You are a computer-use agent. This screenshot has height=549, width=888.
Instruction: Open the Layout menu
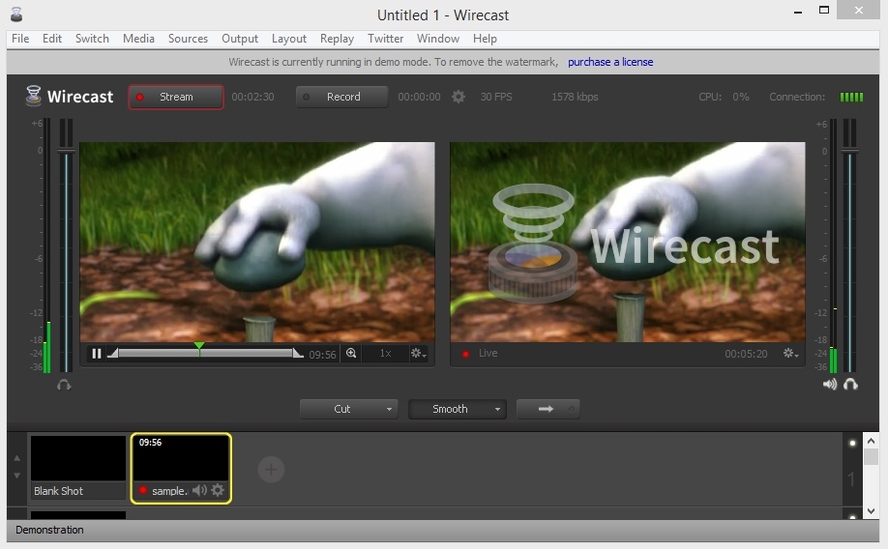point(289,39)
